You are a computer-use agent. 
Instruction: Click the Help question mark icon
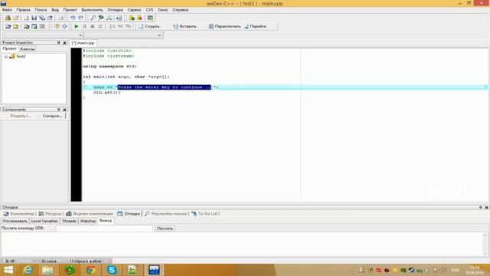(x=57, y=27)
